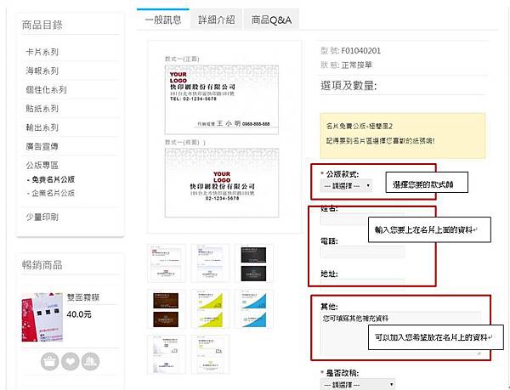Viewport: 510px width, 390px height.
Task: Switch to the 詳細介紹 tab
Action: coord(216,20)
